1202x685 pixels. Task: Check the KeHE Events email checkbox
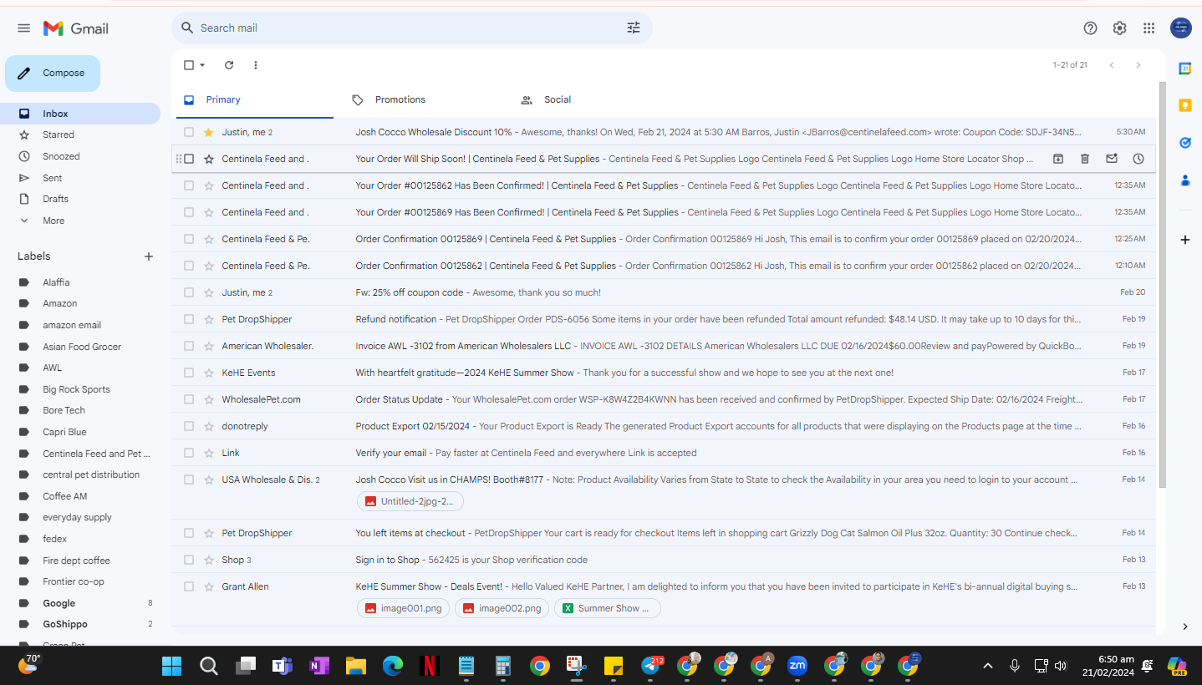tap(189, 373)
